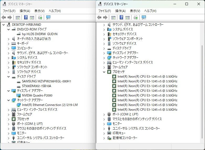The width and height of the screenshot is (205, 150).
Task: Open 操作(A) menu in right window
Action: point(120,11)
